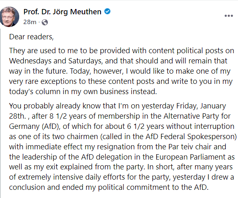238x198 pixels.
Task: Click the phrase "Wednesdays and Saturdays"
Action: 55,61
